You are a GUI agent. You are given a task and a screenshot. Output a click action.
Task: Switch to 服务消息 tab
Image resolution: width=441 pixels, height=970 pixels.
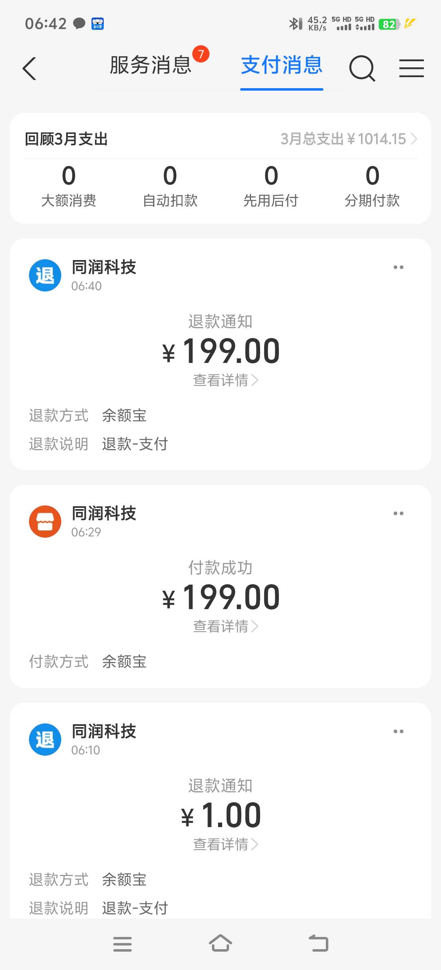pos(151,65)
